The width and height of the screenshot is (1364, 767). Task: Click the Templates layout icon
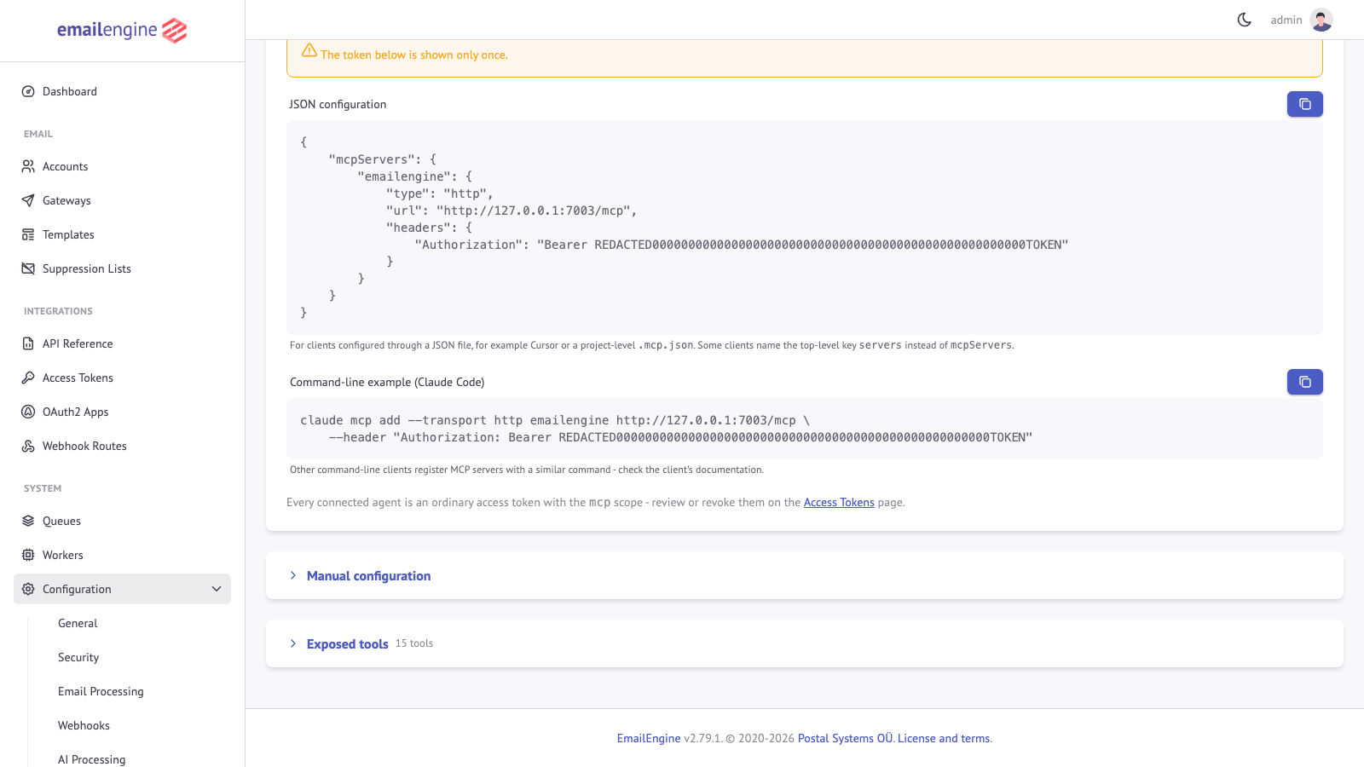click(28, 234)
